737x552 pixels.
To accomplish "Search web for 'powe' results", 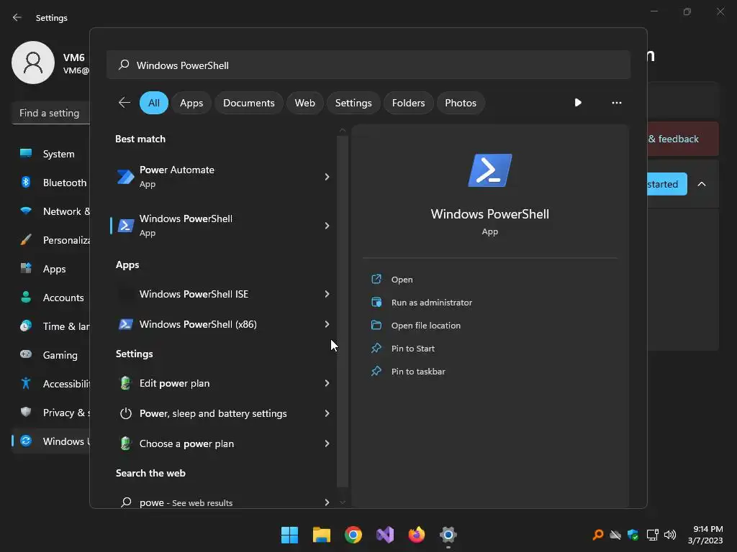I will pyautogui.click(x=223, y=502).
